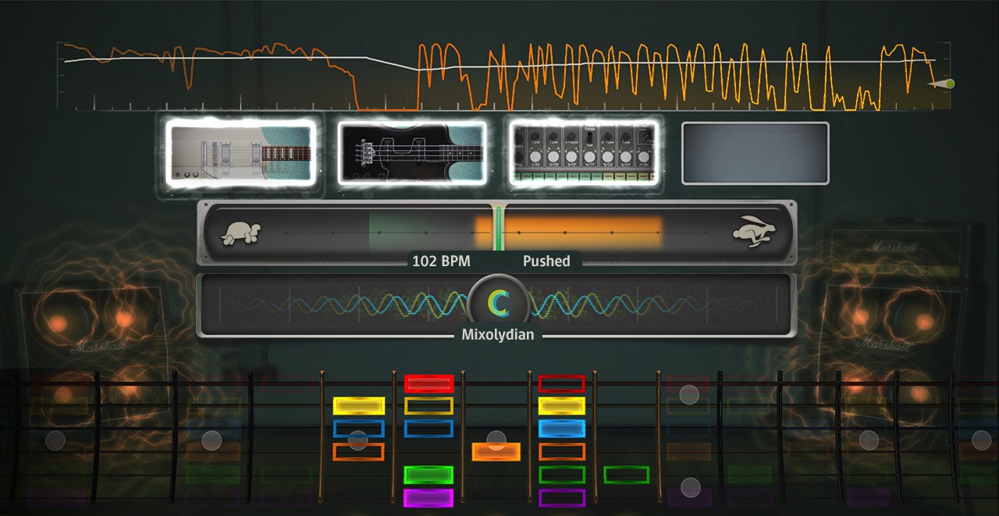Click the purple outlined fretboard note
Image resolution: width=999 pixels, height=516 pixels.
[x=562, y=498]
